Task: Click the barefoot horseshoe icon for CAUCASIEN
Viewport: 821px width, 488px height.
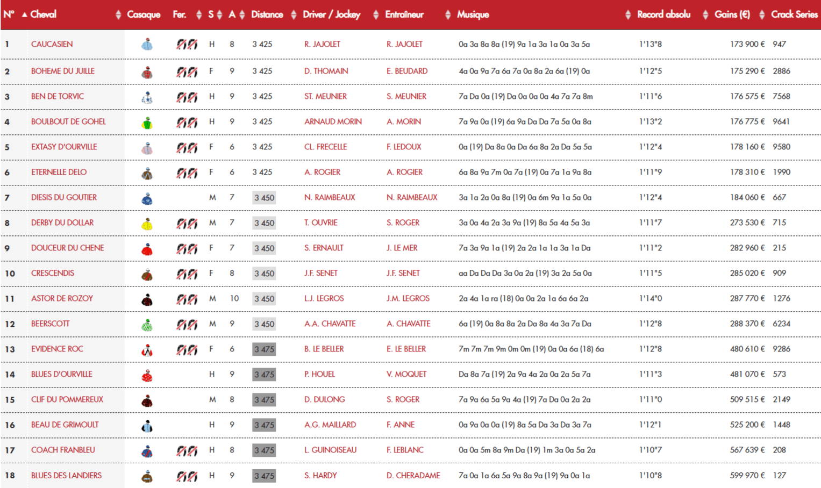Action: tap(187, 44)
